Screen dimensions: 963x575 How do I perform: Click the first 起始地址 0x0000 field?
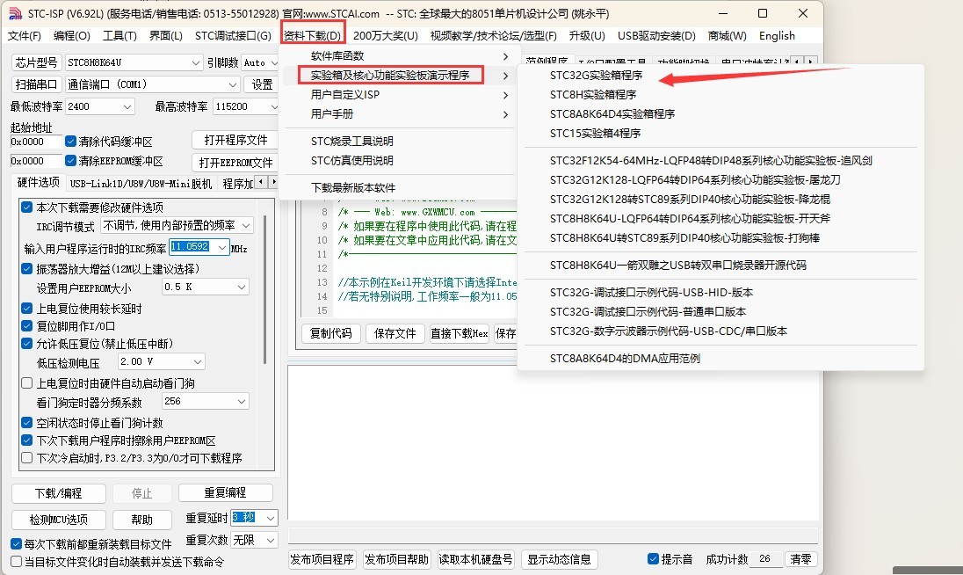point(36,142)
